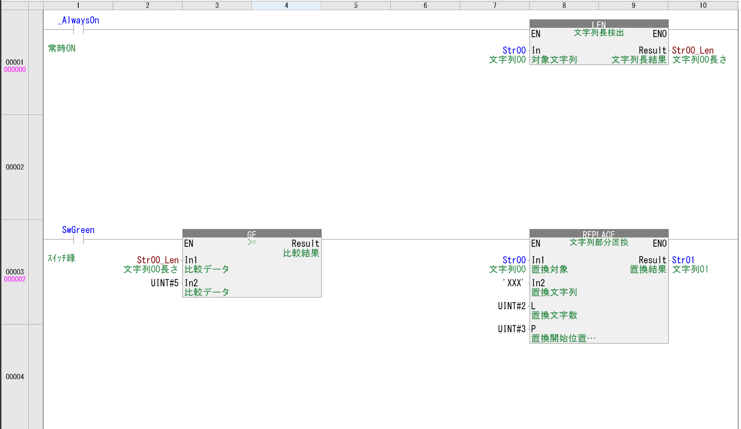Click the UINT#2 value at REPLACE pin L
The width and height of the screenshot is (741, 429).
click(x=511, y=306)
